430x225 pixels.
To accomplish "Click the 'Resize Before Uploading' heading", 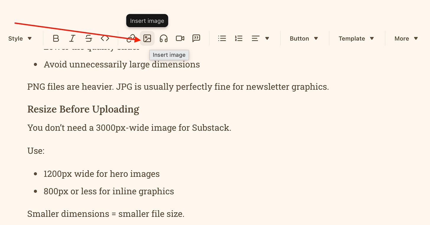I will tap(83, 109).
